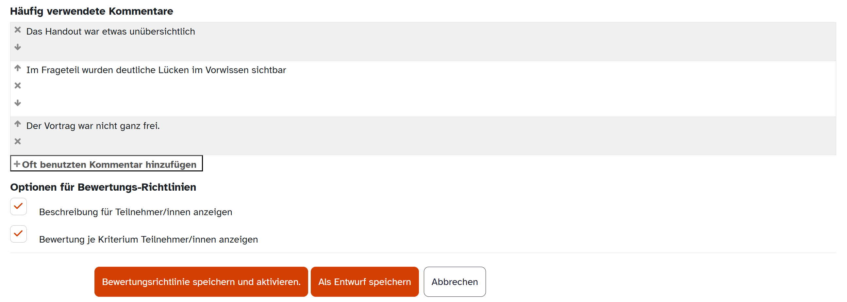Move 'Im Frageteil' comment down
Viewport: 847px width, 302px height.
[18, 103]
